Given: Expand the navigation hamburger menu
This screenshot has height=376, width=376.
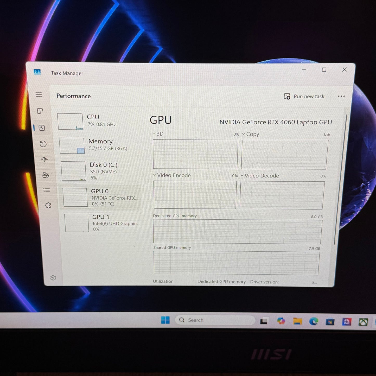Looking at the screenshot, I should tap(39, 95).
